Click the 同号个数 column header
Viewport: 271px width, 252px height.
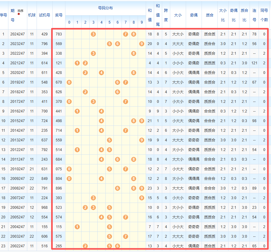tap(264, 15)
